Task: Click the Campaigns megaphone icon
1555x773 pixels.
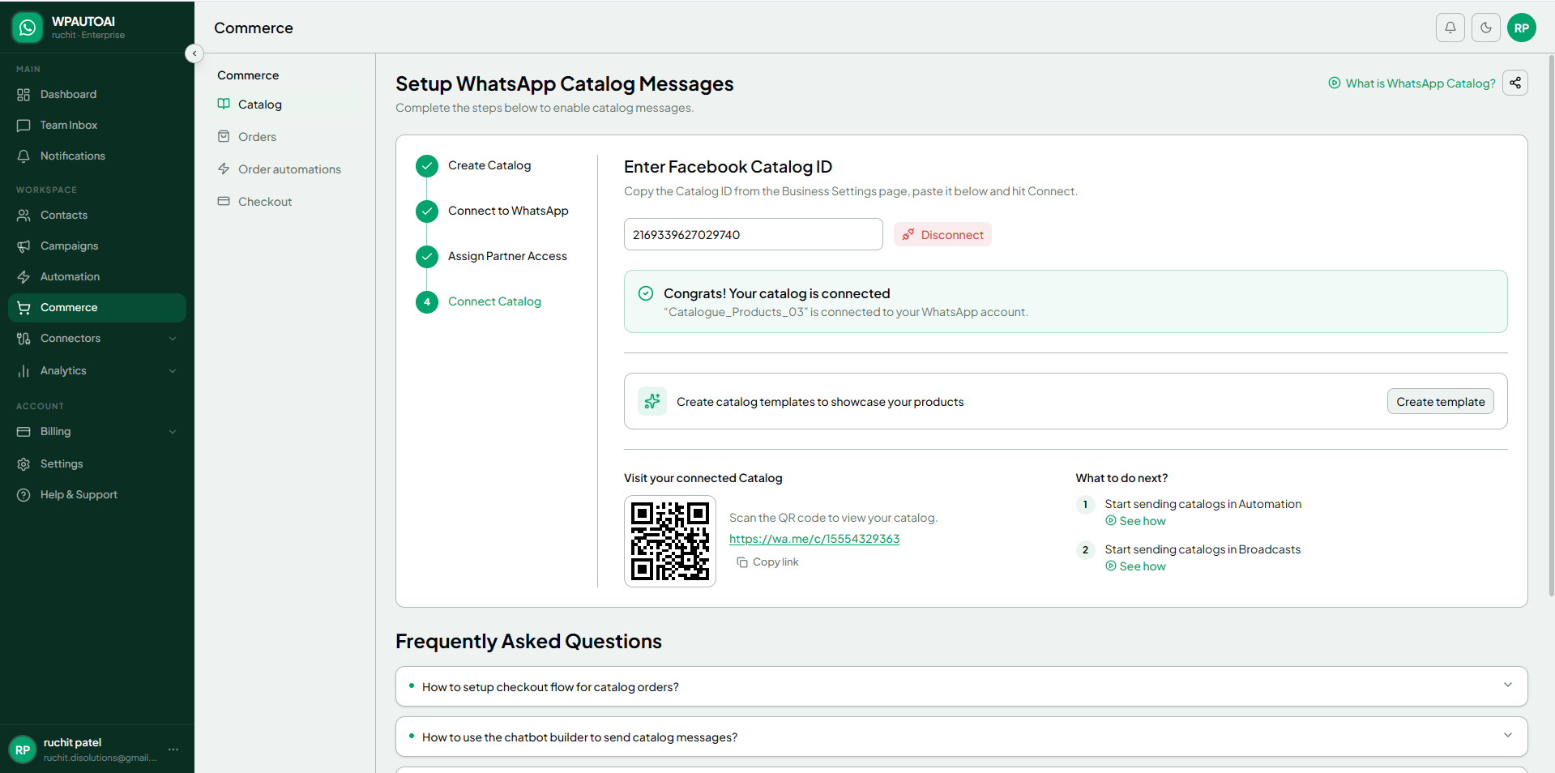Action: coord(23,246)
